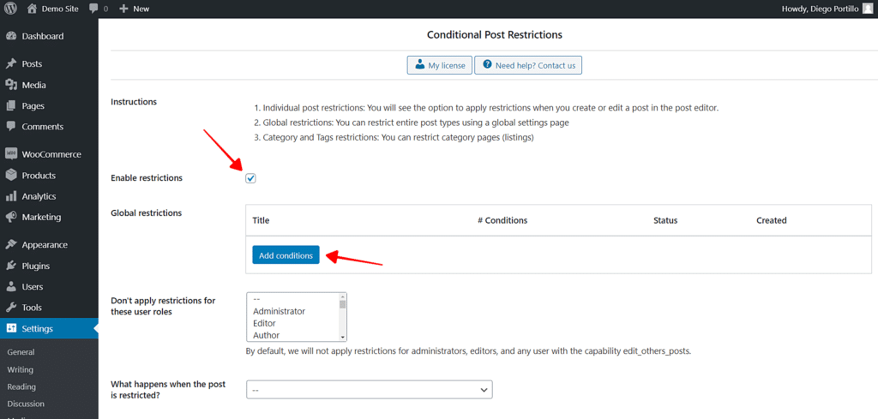Select Editor in the user roles list
Screen dimensions: 878x419
click(x=264, y=324)
